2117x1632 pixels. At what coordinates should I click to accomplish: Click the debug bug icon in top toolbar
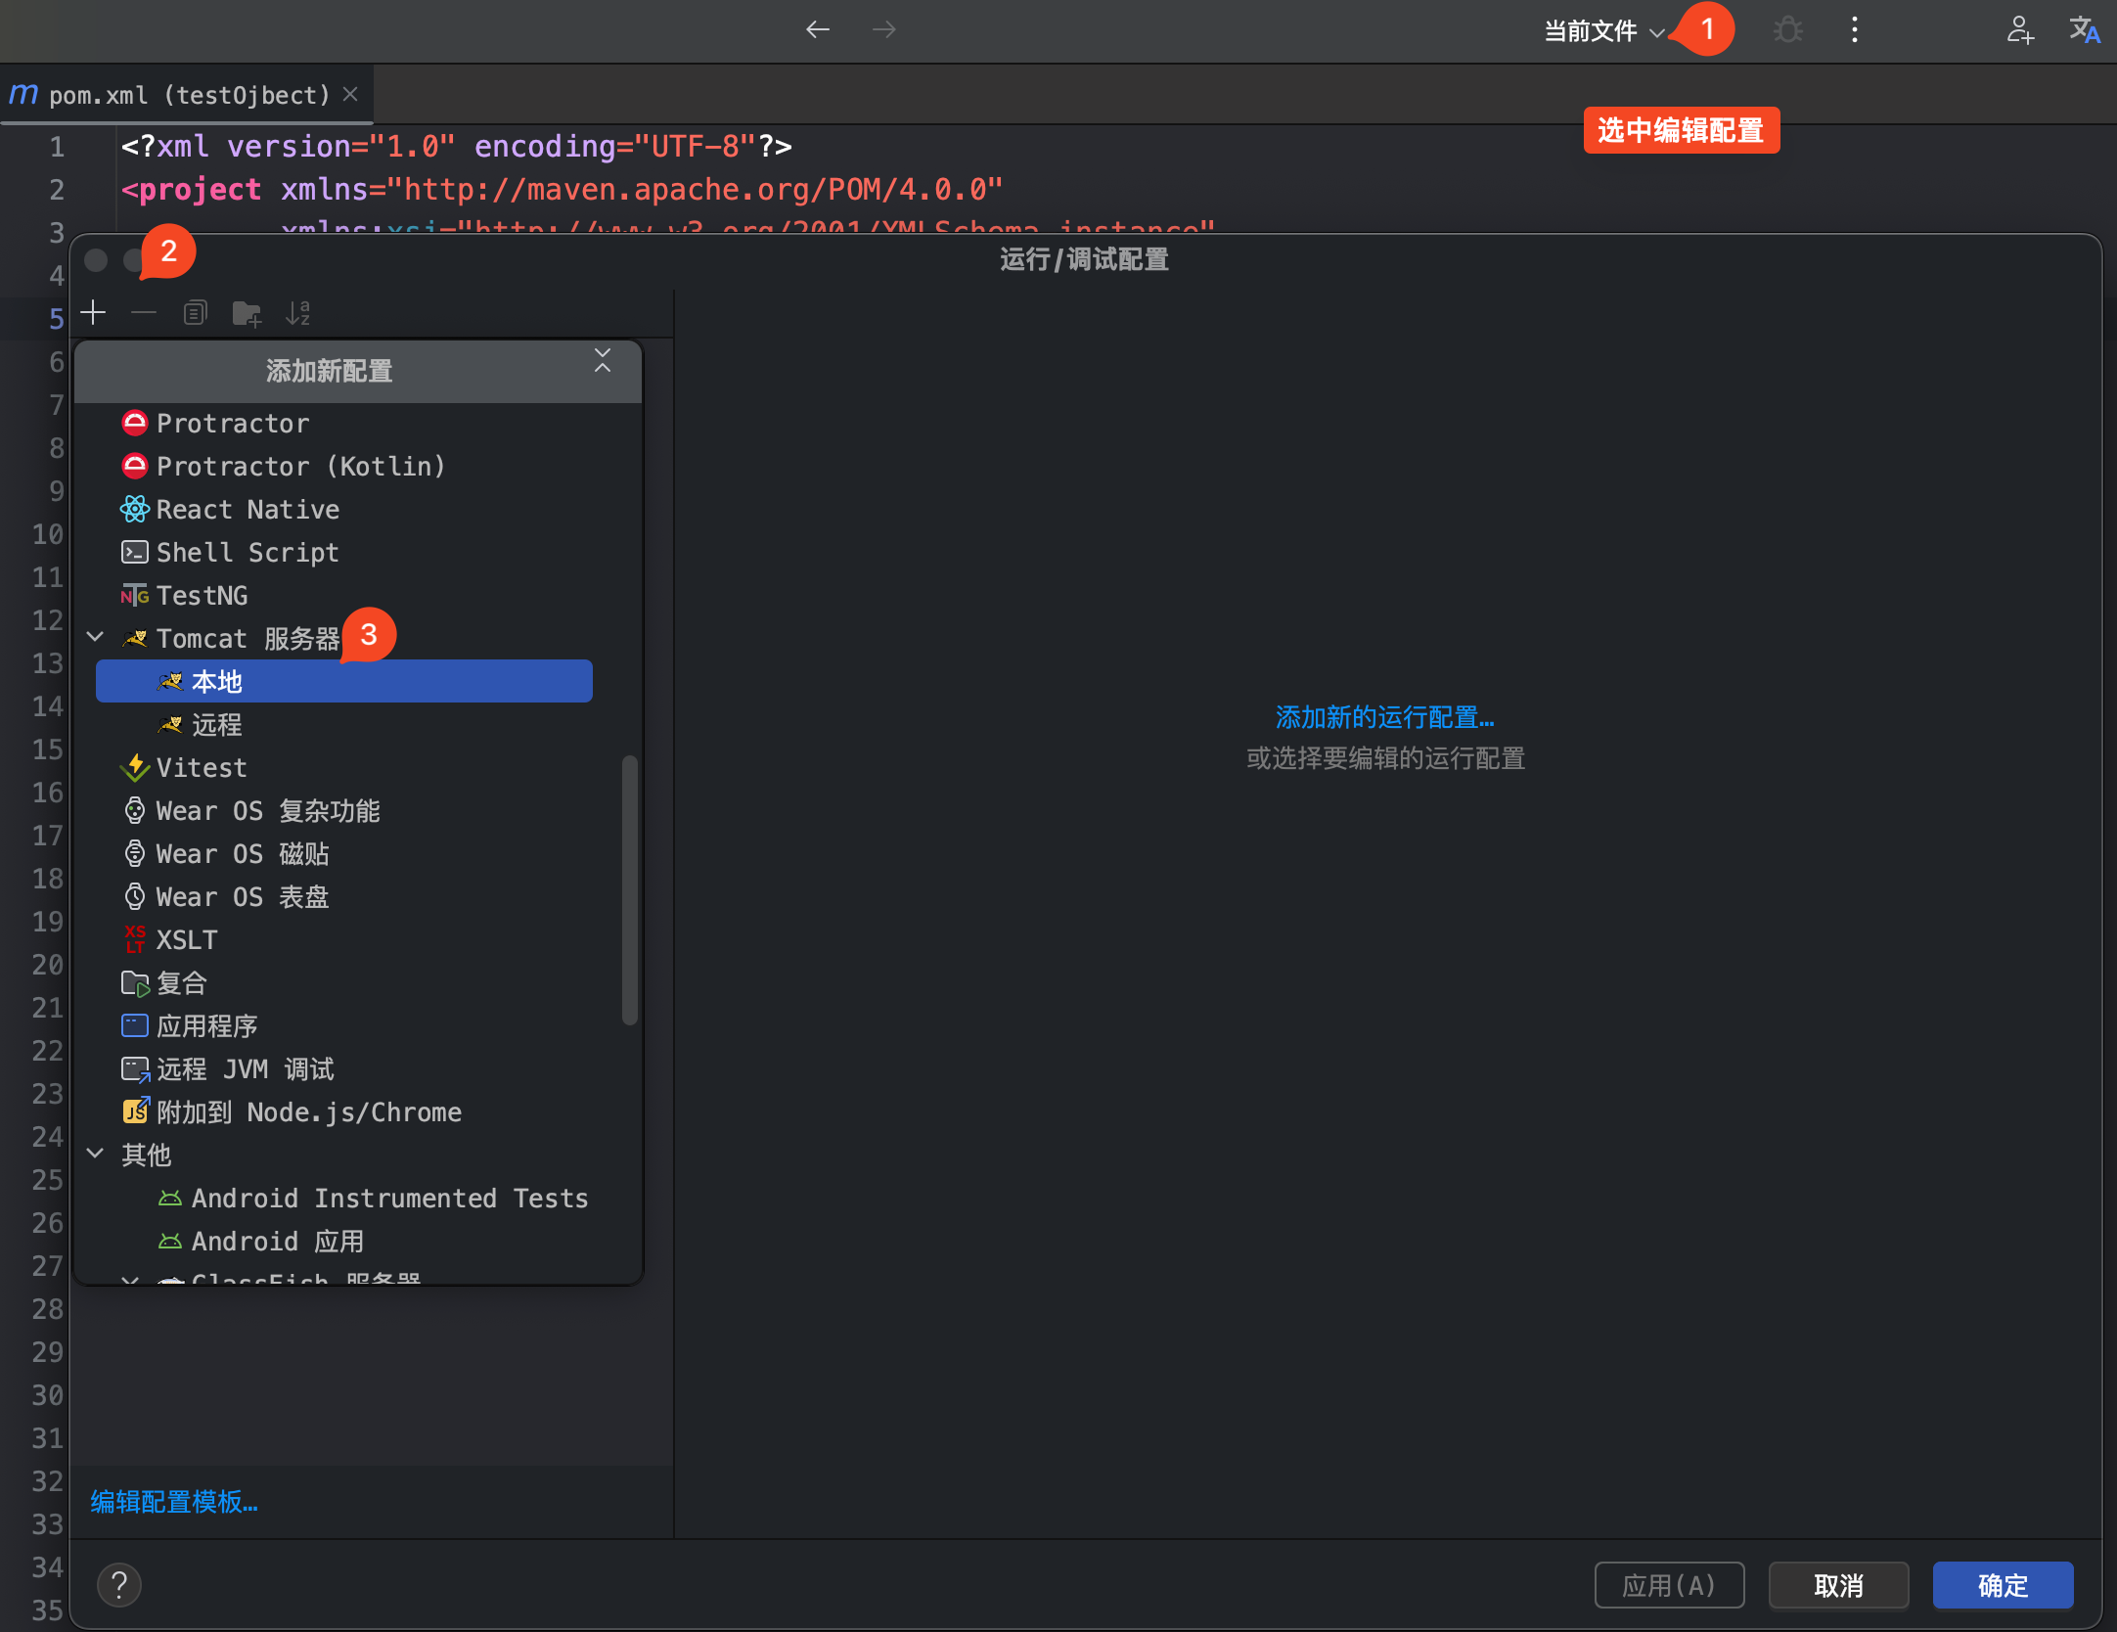click(x=1788, y=30)
